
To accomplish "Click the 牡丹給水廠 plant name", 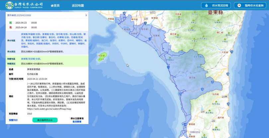I will (x=33, y=74).
